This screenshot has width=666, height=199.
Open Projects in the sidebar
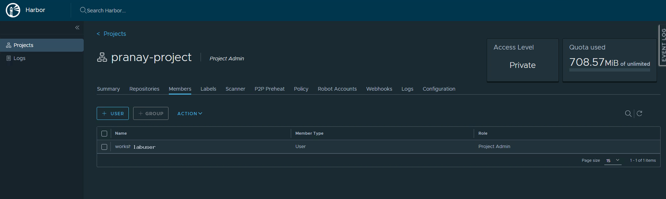coord(42,45)
